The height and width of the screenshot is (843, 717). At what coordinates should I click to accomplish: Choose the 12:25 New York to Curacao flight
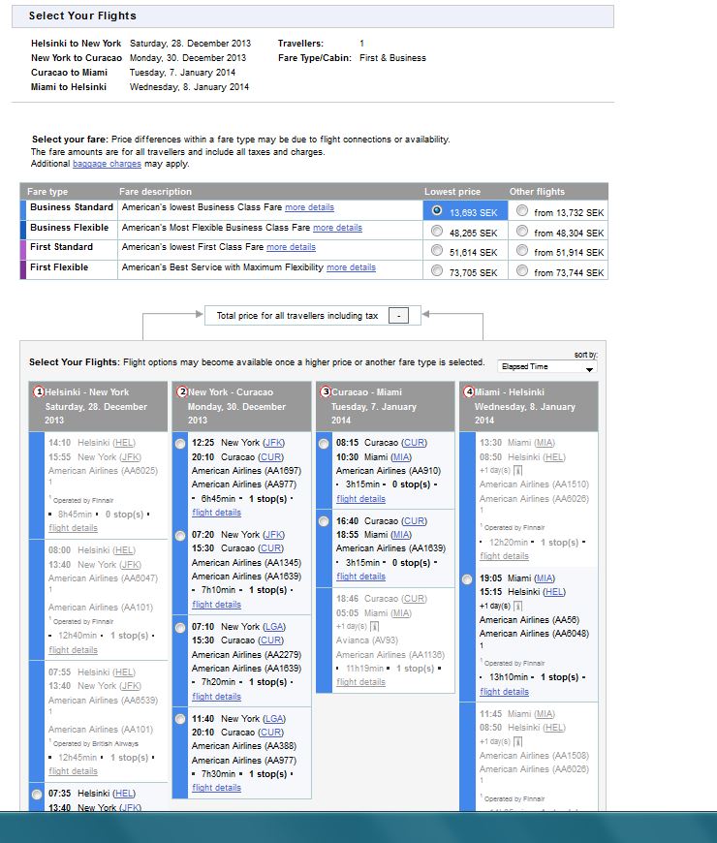(x=180, y=444)
